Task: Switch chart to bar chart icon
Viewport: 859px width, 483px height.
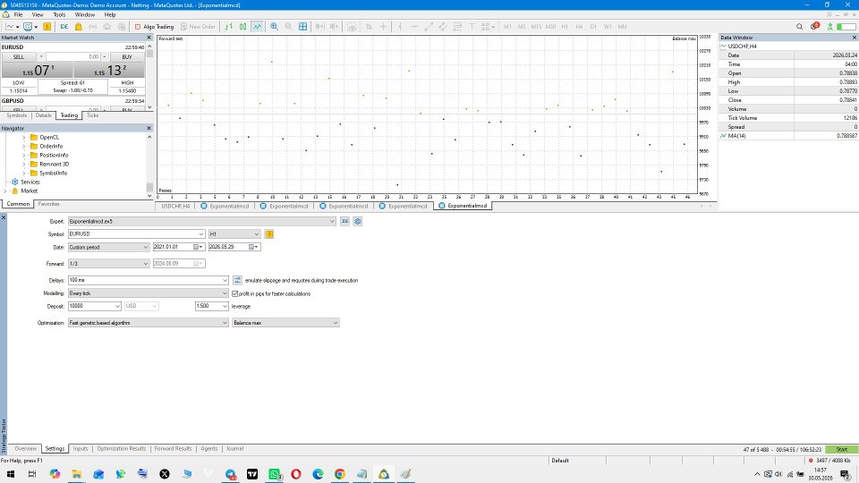Action: click(229, 26)
